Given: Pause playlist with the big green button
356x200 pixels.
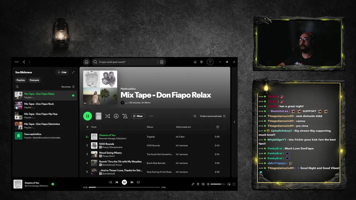Looking at the screenshot, I should (88, 116).
